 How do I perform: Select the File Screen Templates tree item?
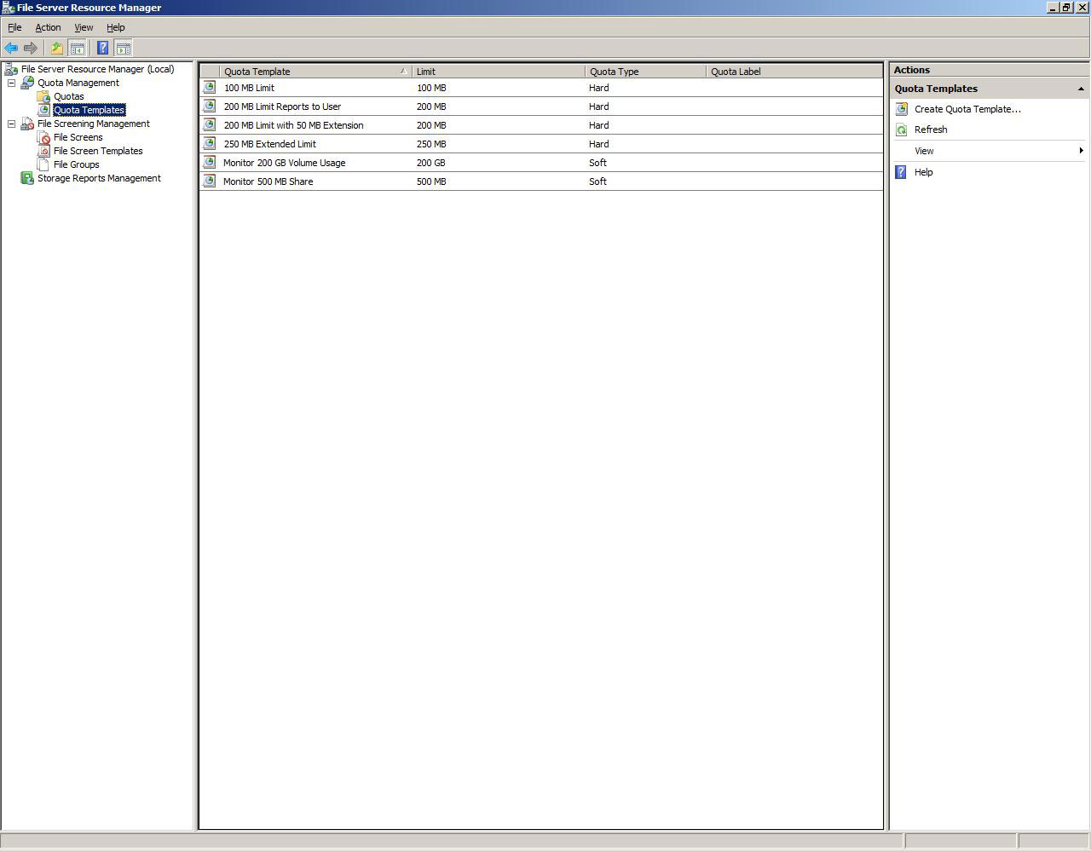click(98, 151)
